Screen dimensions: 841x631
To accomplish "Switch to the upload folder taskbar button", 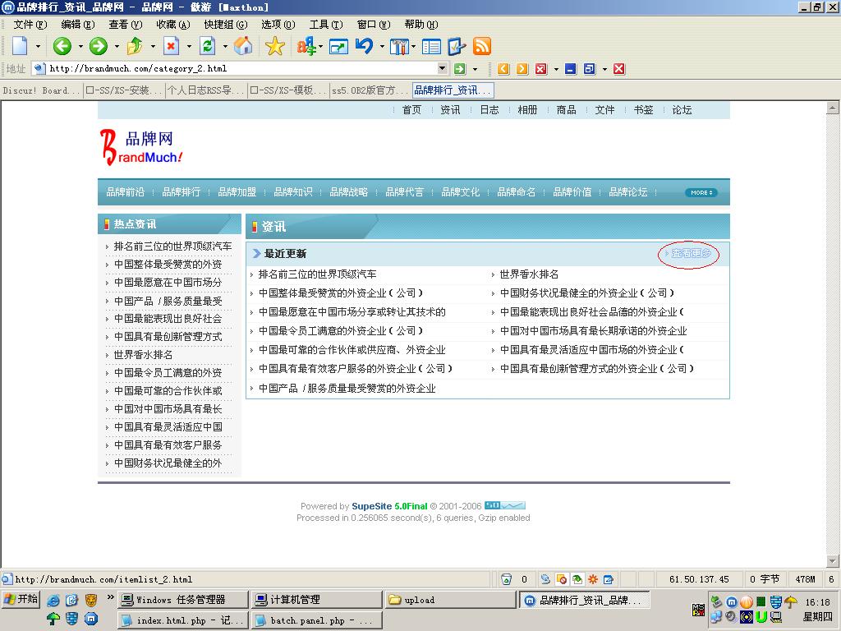I will pos(450,599).
